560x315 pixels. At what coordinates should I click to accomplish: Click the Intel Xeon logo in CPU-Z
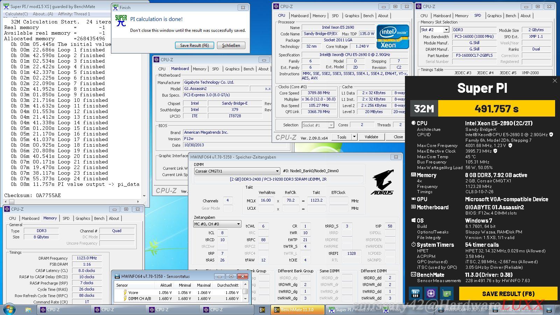tap(392, 37)
